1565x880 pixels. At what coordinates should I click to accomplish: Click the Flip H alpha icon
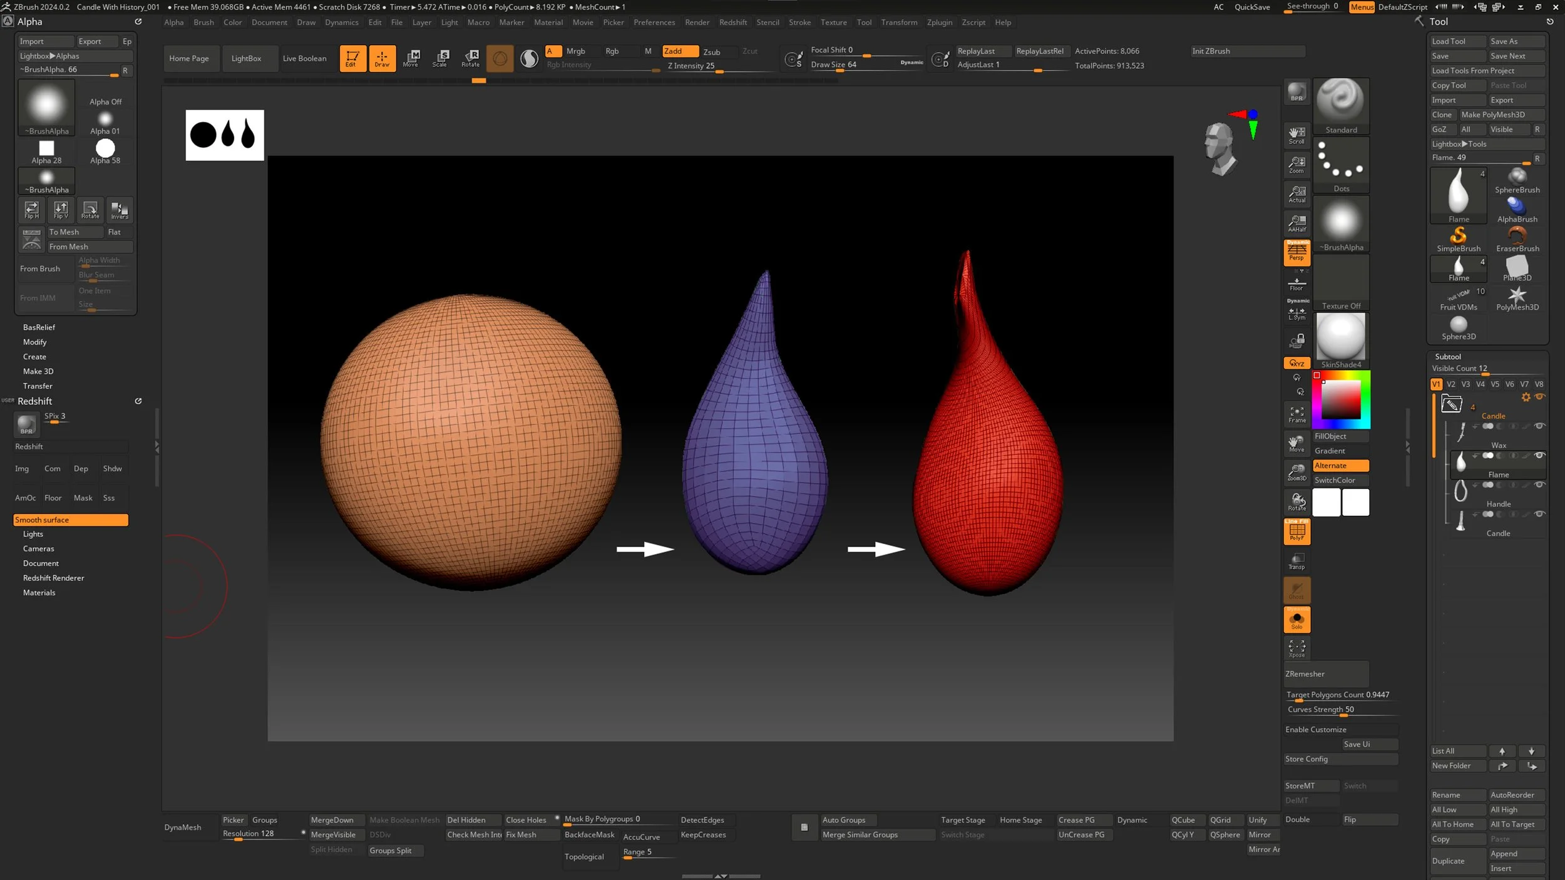tap(32, 210)
